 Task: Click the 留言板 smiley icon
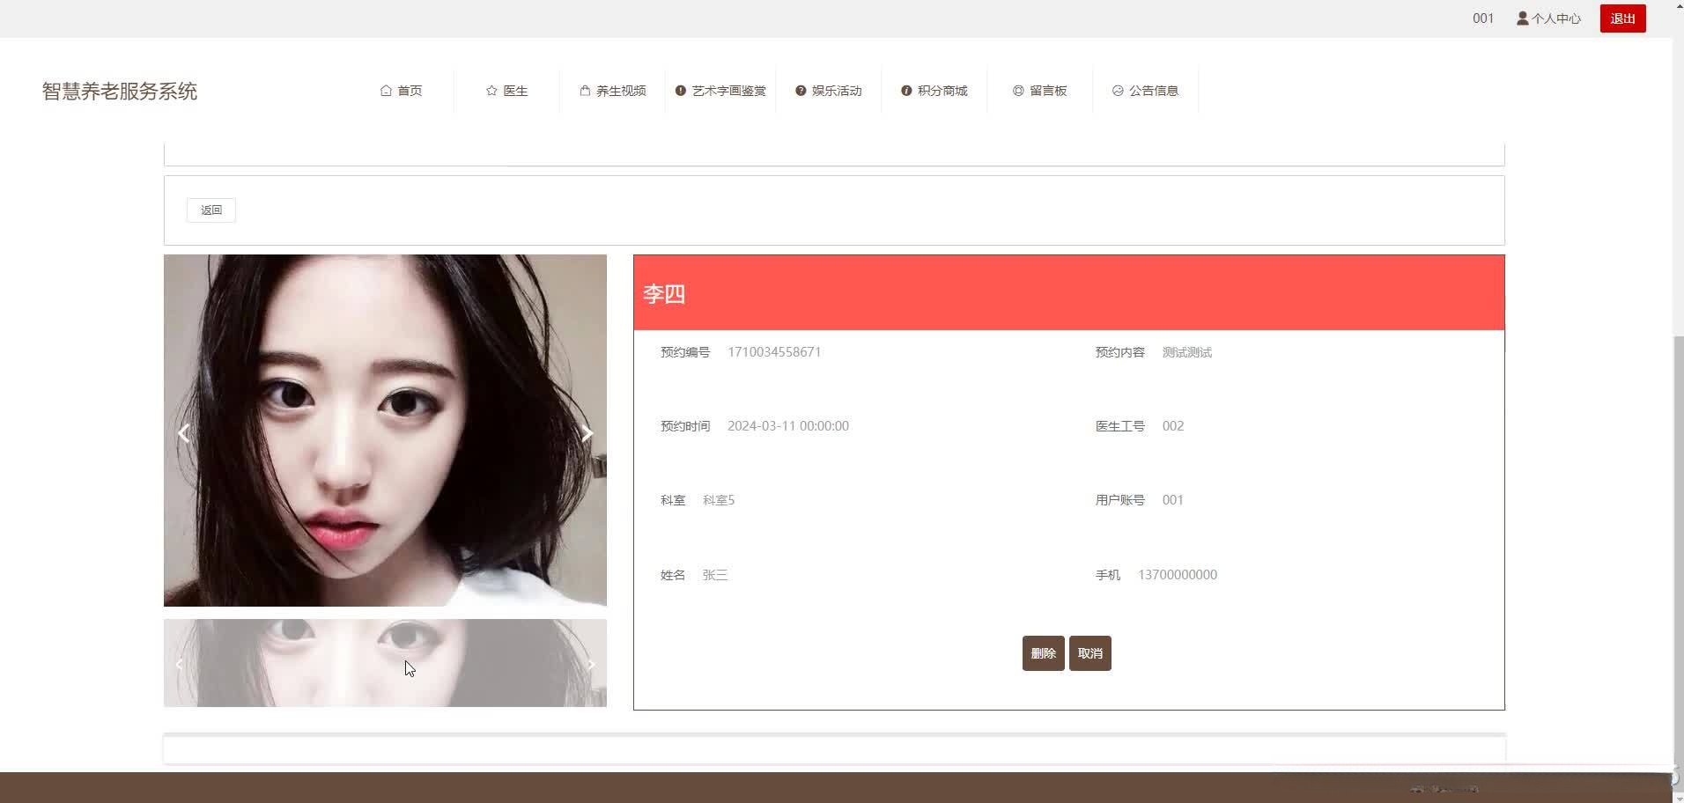tap(1017, 90)
